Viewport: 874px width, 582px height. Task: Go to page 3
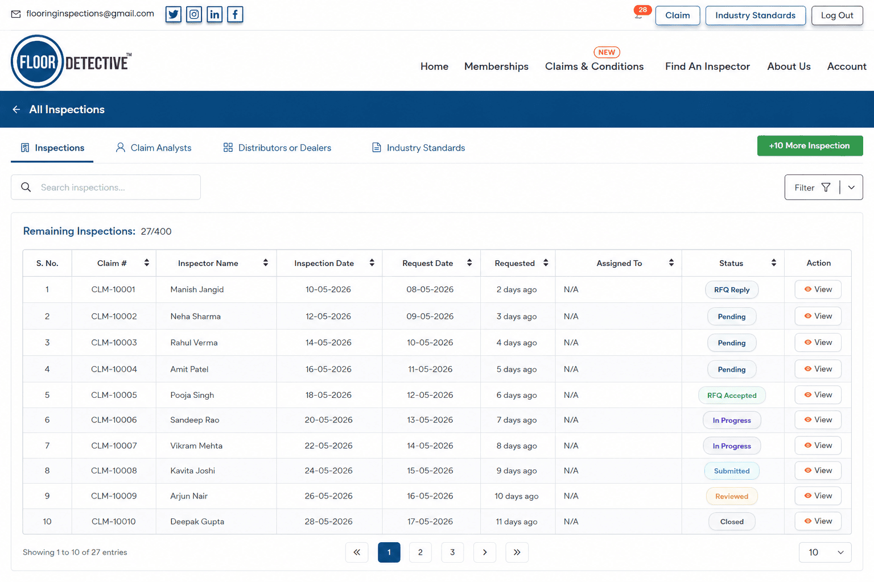[452, 552]
